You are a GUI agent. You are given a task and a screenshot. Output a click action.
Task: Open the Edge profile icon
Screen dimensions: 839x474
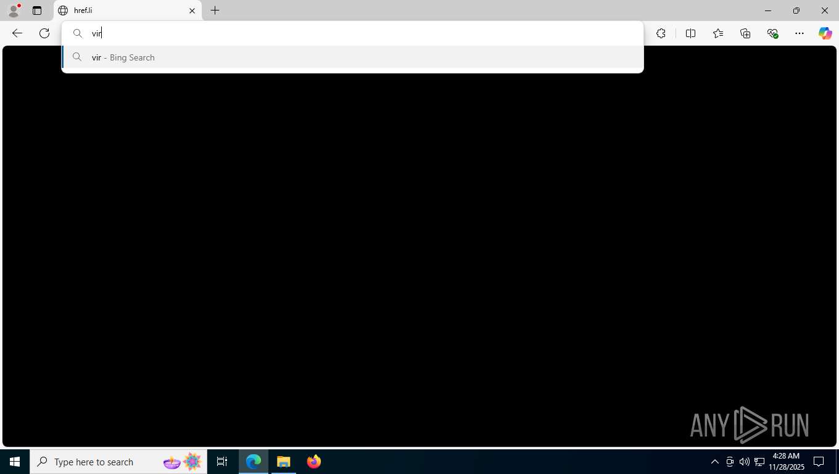click(x=14, y=10)
